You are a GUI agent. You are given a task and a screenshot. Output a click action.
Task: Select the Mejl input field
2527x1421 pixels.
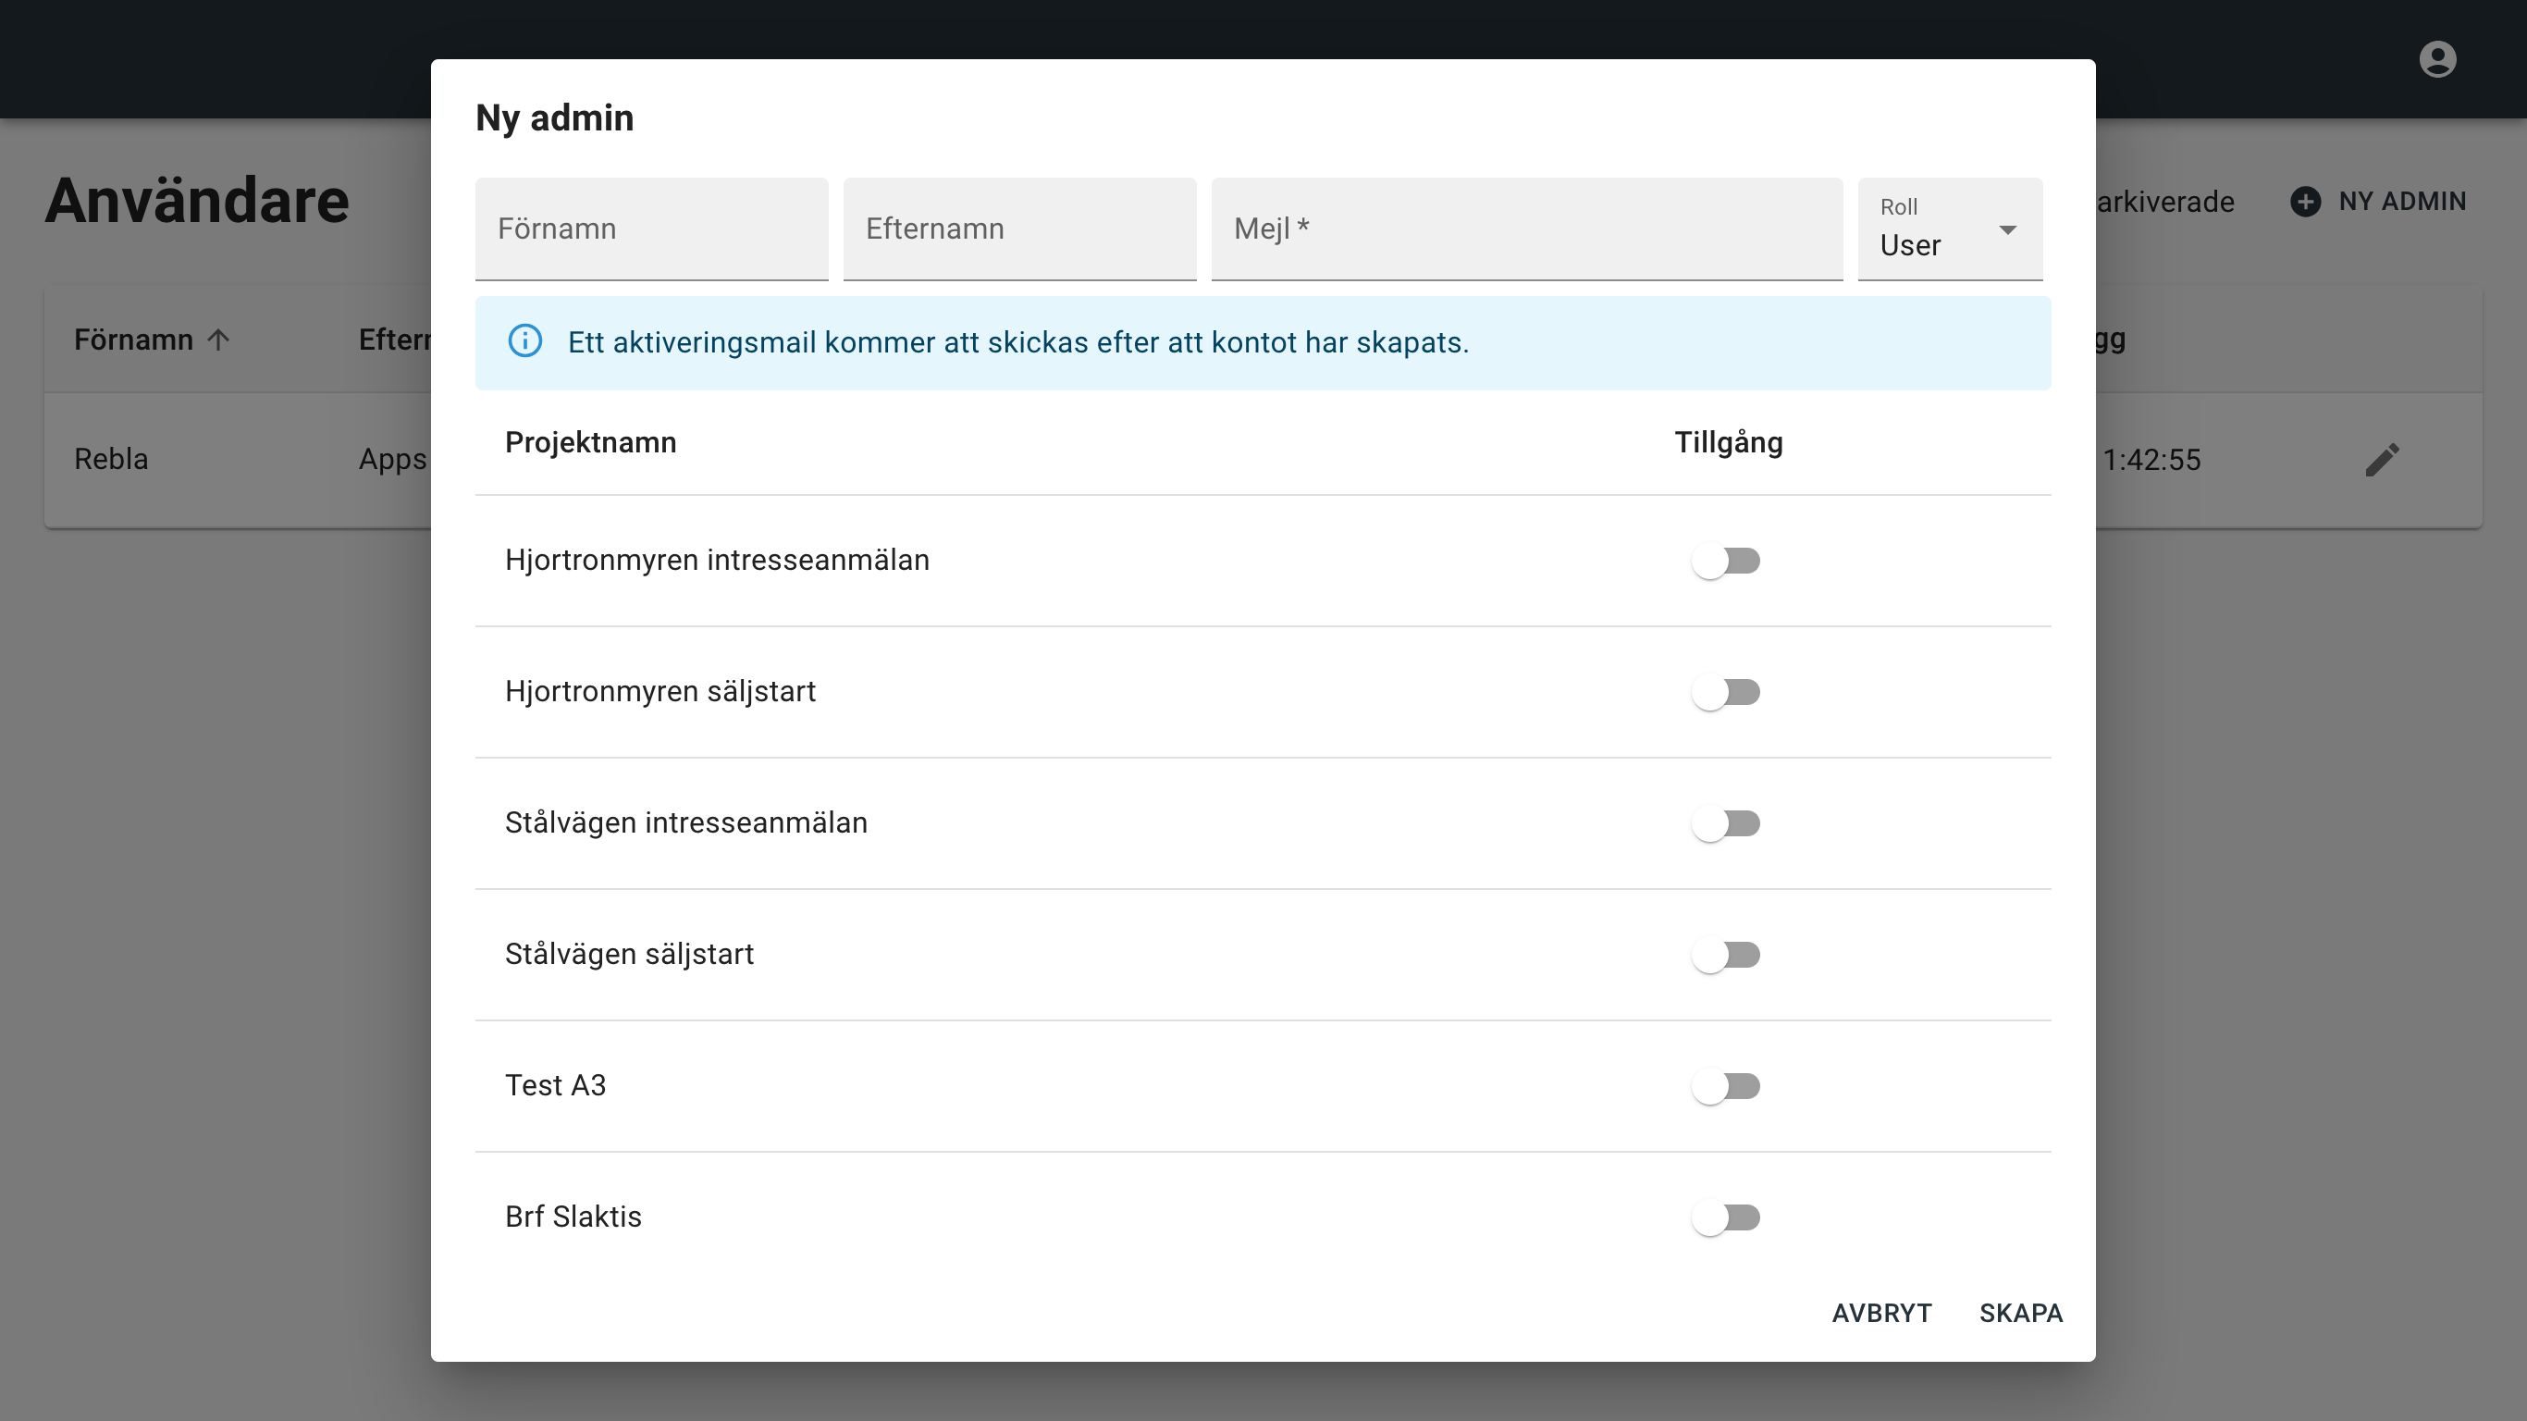1525,229
